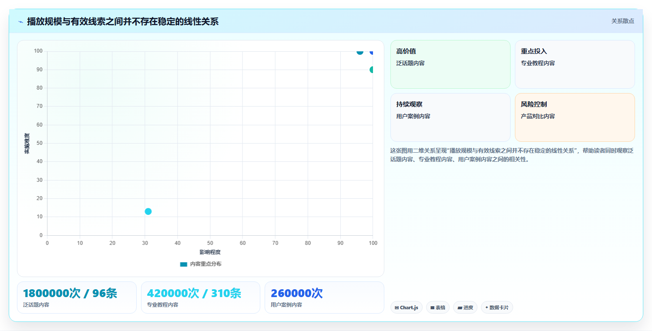
Task: Click 专业教程内容 under the 420000次 stat
Action: (163, 305)
